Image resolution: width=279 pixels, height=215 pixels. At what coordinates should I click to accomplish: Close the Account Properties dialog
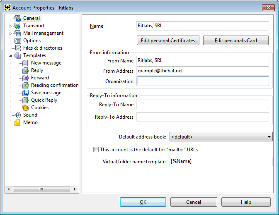[x=268, y=7]
